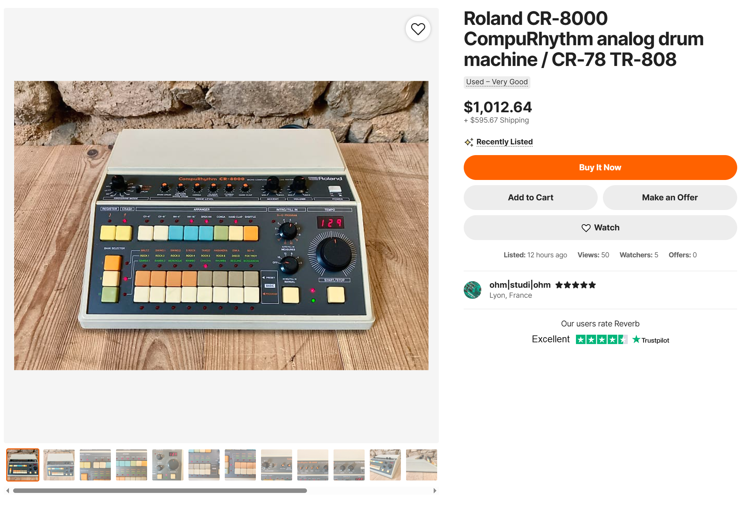Open seller ohm|studi|ohm profile link

pos(520,285)
